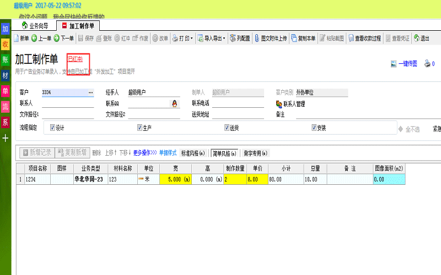Click the QQ penguin icon in 联系QQ

(174, 103)
